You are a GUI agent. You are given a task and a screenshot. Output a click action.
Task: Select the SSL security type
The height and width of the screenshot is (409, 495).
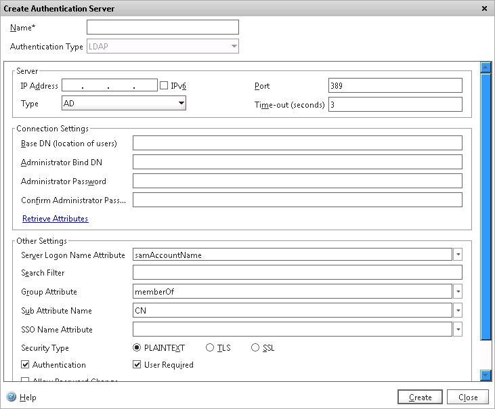click(255, 348)
